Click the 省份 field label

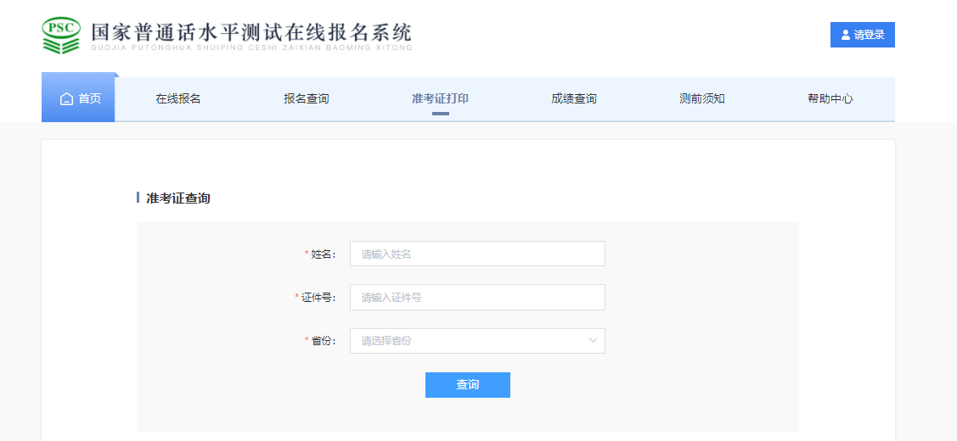click(x=324, y=341)
